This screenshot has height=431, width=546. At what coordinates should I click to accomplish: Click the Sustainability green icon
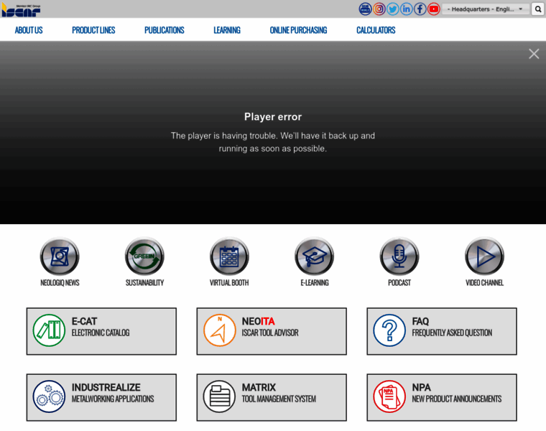(x=144, y=256)
